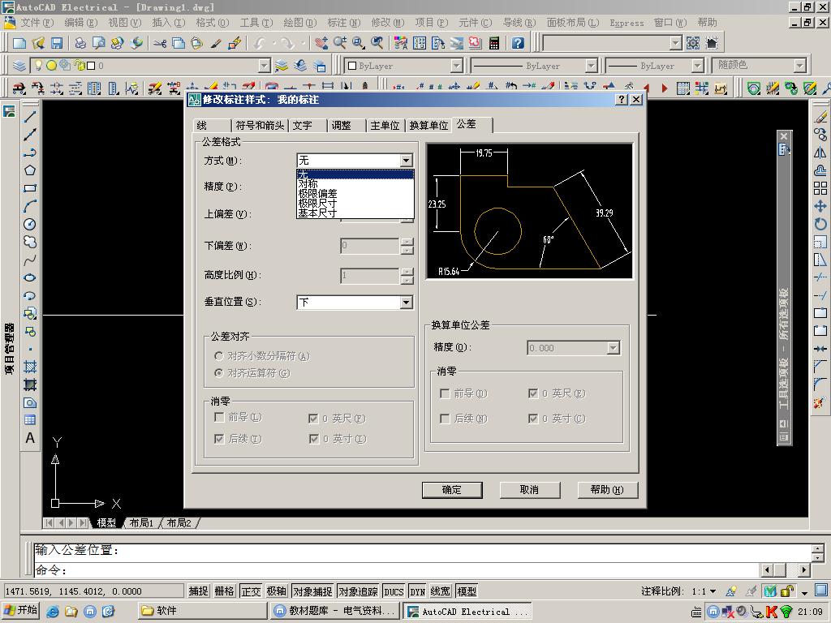This screenshot has height=623, width=831.
Task: Select the Circle draw tool
Action: (x=30, y=224)
